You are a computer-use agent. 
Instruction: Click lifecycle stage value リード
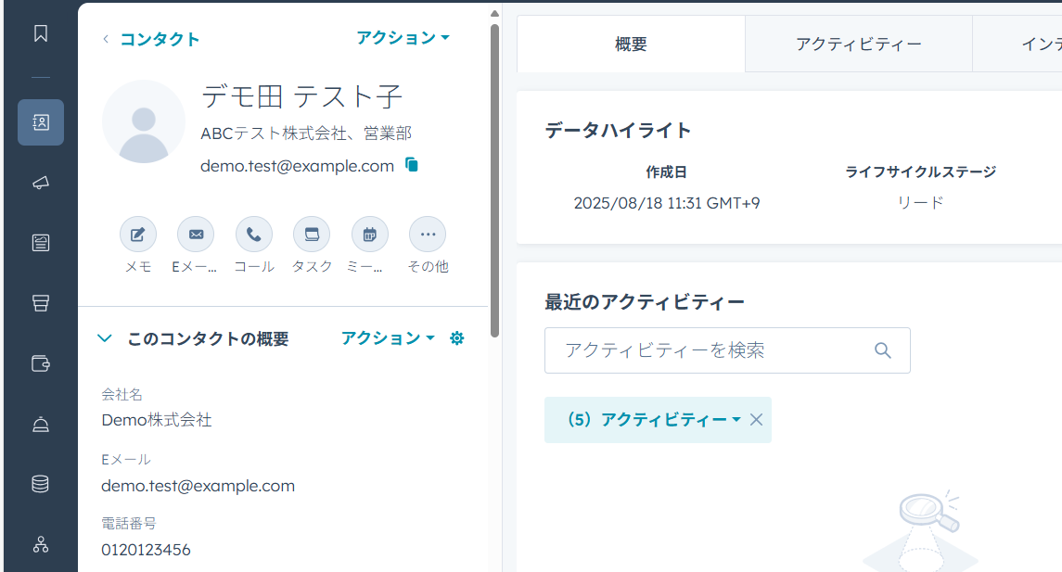[x=920, y=202]
